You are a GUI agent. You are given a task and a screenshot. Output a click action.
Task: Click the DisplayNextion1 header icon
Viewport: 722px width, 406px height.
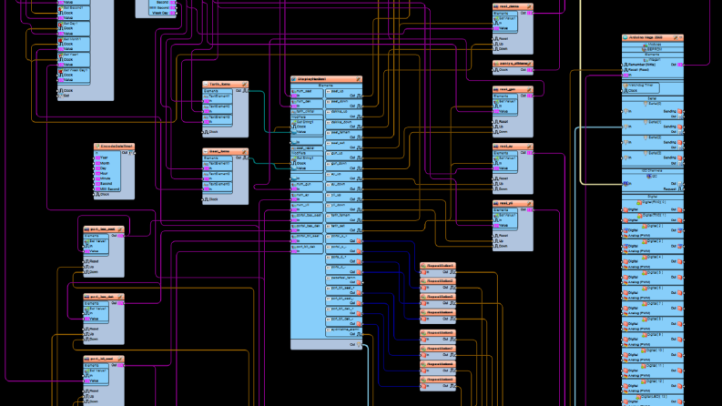coord(294,79)
